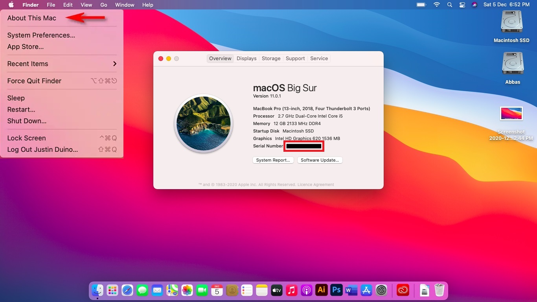
Task: Click the Wi-Fi status icon
Action: pos(436,5)
